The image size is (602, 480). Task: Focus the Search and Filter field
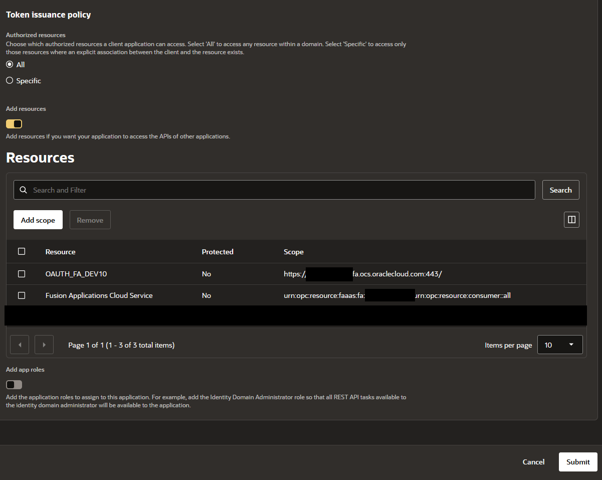281,190
